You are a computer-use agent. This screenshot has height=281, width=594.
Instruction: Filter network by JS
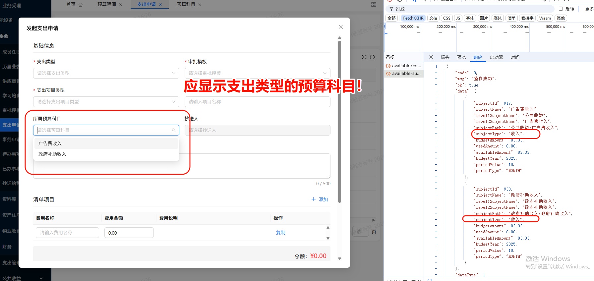458,18
